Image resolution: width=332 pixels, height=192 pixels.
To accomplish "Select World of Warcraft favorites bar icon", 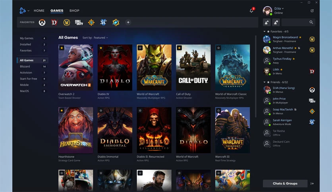I will point(67,23).
